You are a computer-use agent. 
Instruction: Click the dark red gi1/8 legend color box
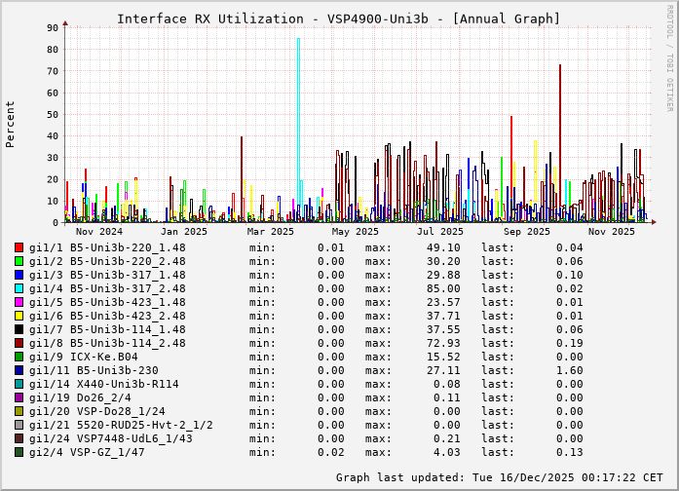[x=19, y=343]
